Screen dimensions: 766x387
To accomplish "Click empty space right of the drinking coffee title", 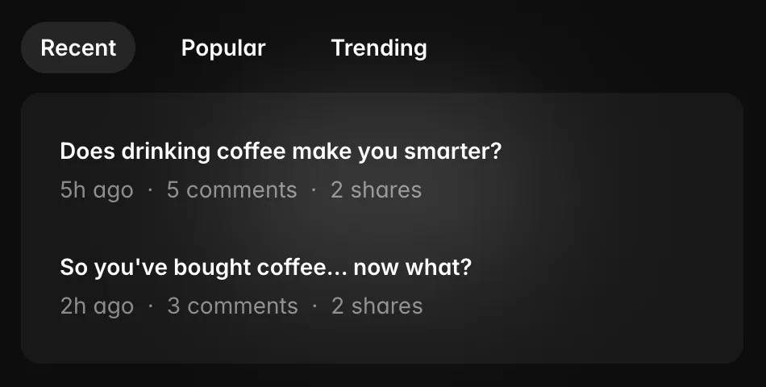I will (x=621, y=152).
